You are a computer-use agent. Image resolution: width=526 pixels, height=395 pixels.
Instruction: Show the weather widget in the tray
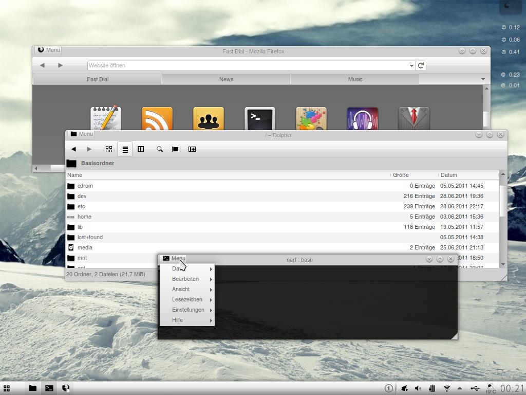pos(491,389)
